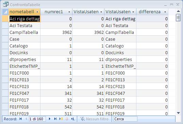Go to first record navigation arrow
The width and height of the screenshot is (183, 124).
coord(20,119)
